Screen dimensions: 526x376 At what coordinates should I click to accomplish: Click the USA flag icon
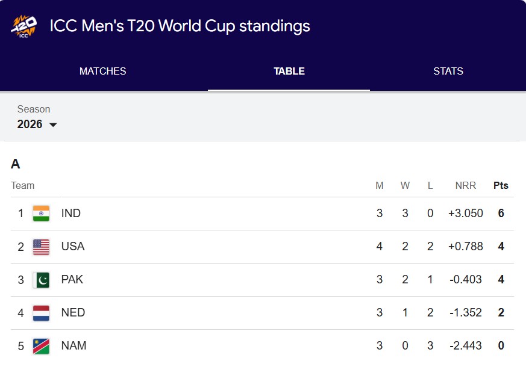(40, 246)
